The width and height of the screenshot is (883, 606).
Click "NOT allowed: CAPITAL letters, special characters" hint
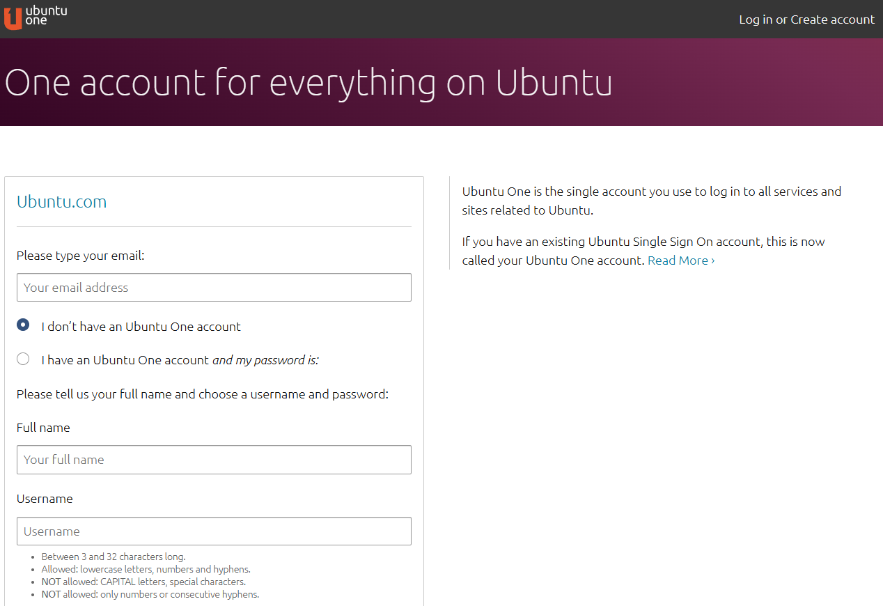[143, 582]
